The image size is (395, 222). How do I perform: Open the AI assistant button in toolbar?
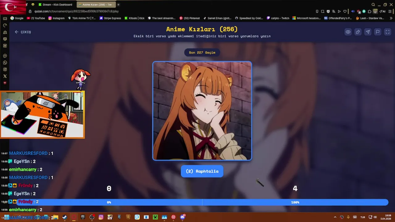382,11
